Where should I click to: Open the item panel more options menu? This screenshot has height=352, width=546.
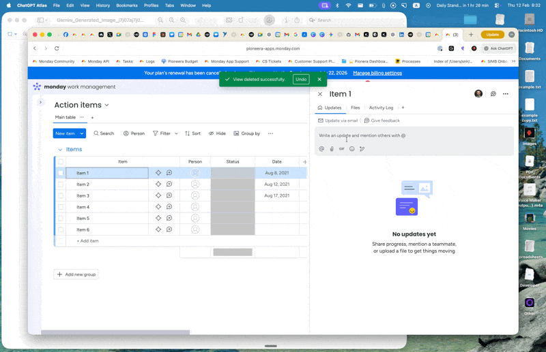point(506,94)
